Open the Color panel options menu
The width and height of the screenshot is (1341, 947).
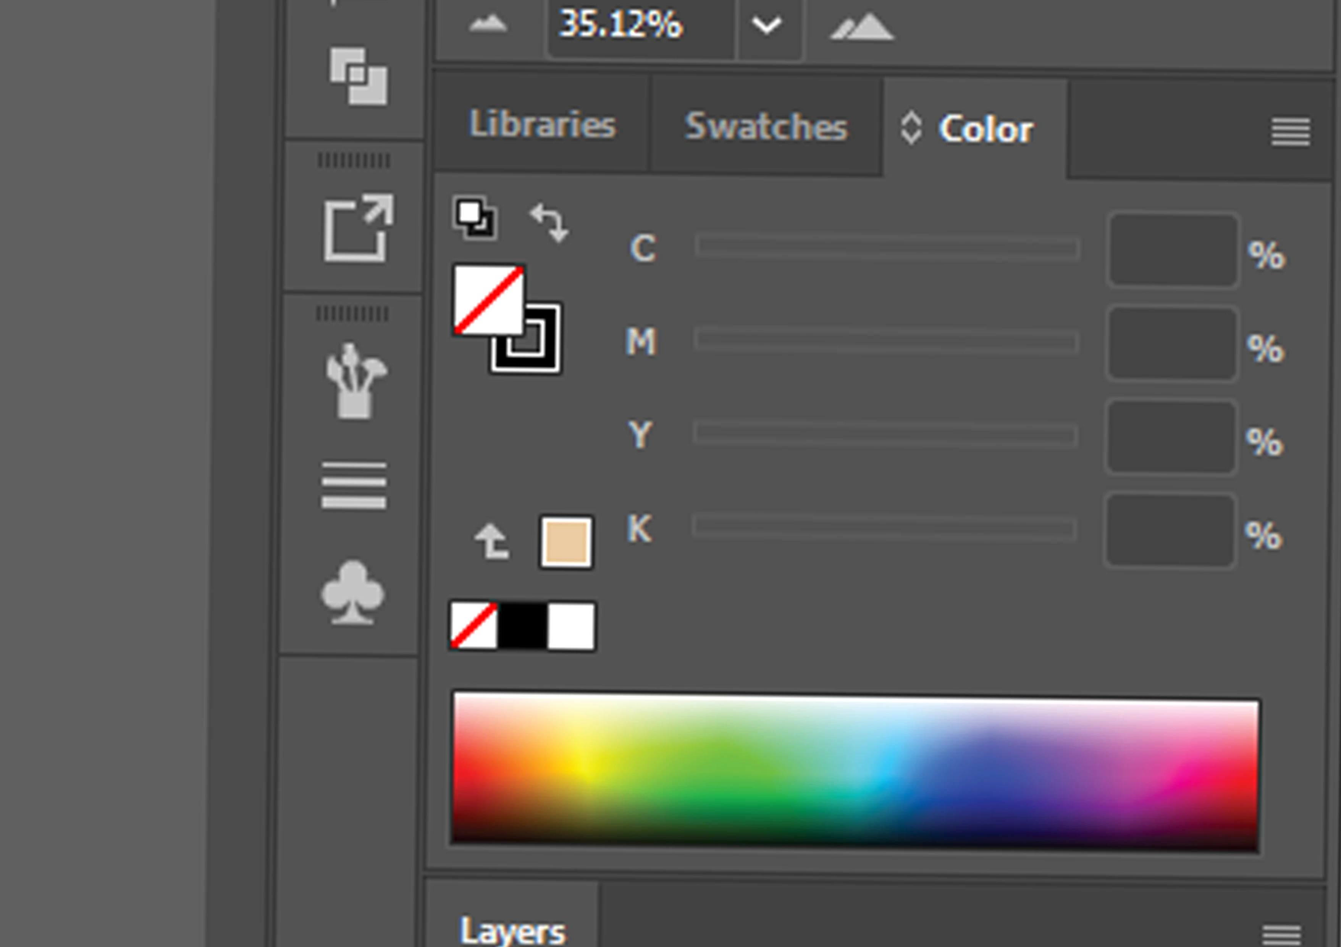[x=1290, y=132]
